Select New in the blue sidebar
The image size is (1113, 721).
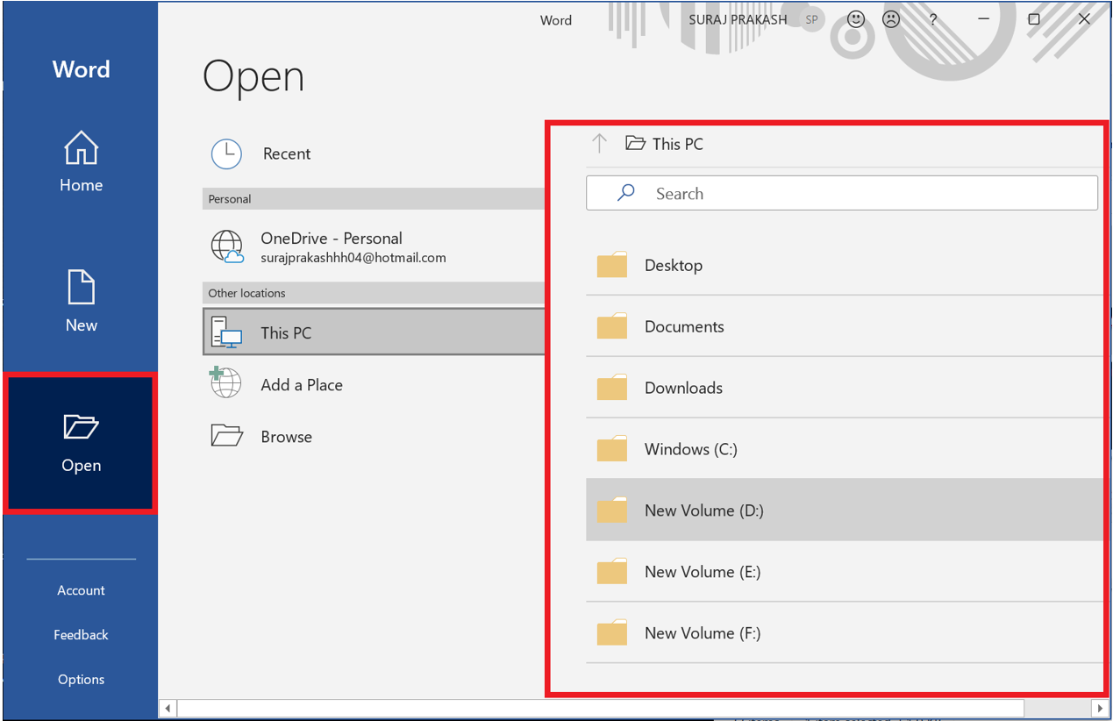pos(81,302)
